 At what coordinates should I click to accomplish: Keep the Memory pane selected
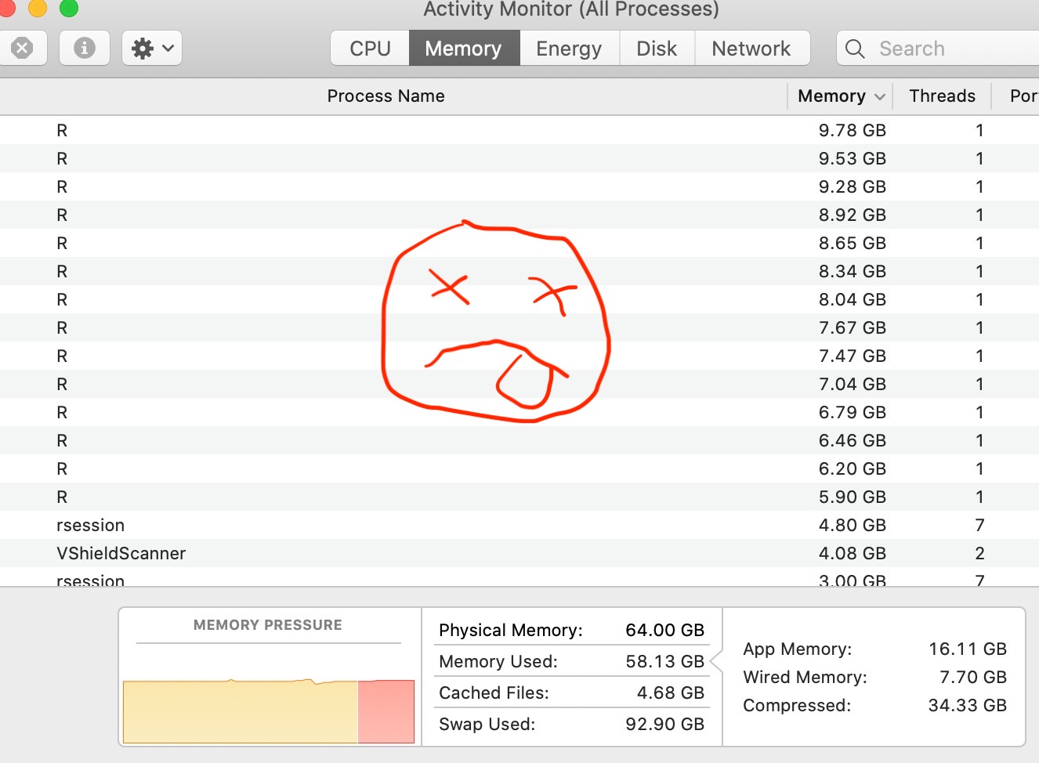(x=463, y=48)
